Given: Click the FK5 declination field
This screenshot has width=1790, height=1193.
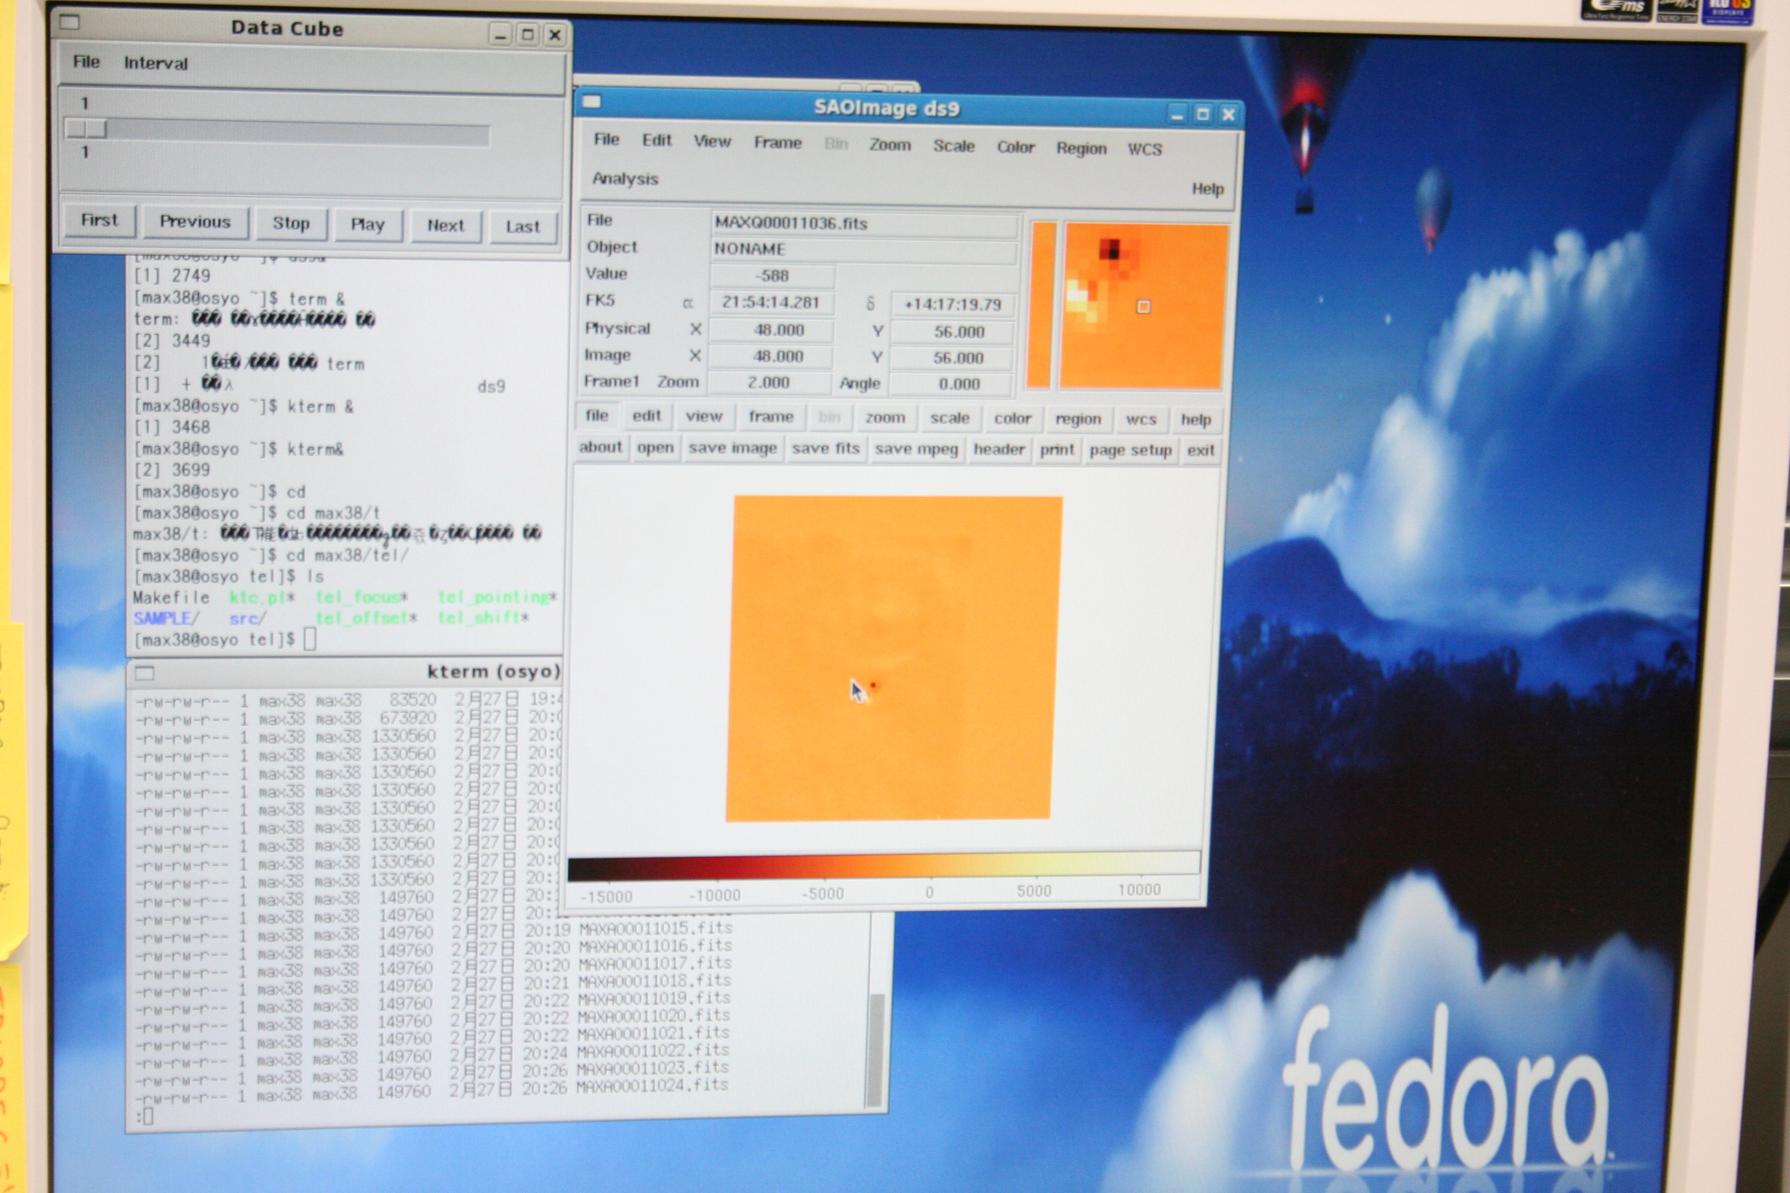Looking at the screenshot, I should [952, 305].
